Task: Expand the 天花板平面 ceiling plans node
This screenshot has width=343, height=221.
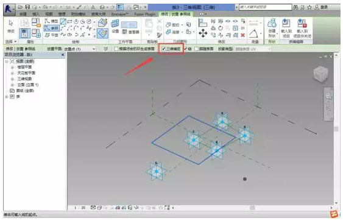Action: 12,73
